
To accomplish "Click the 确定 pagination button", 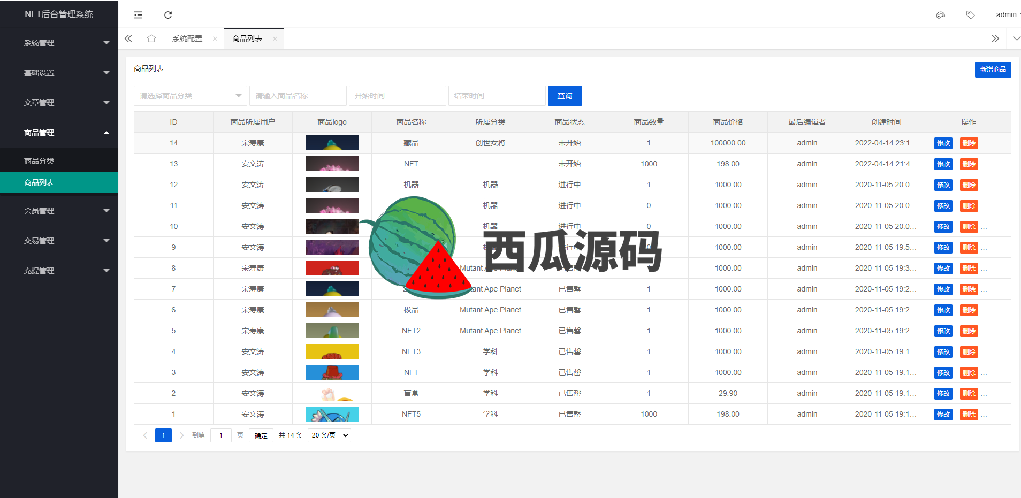I will (261, 435).
